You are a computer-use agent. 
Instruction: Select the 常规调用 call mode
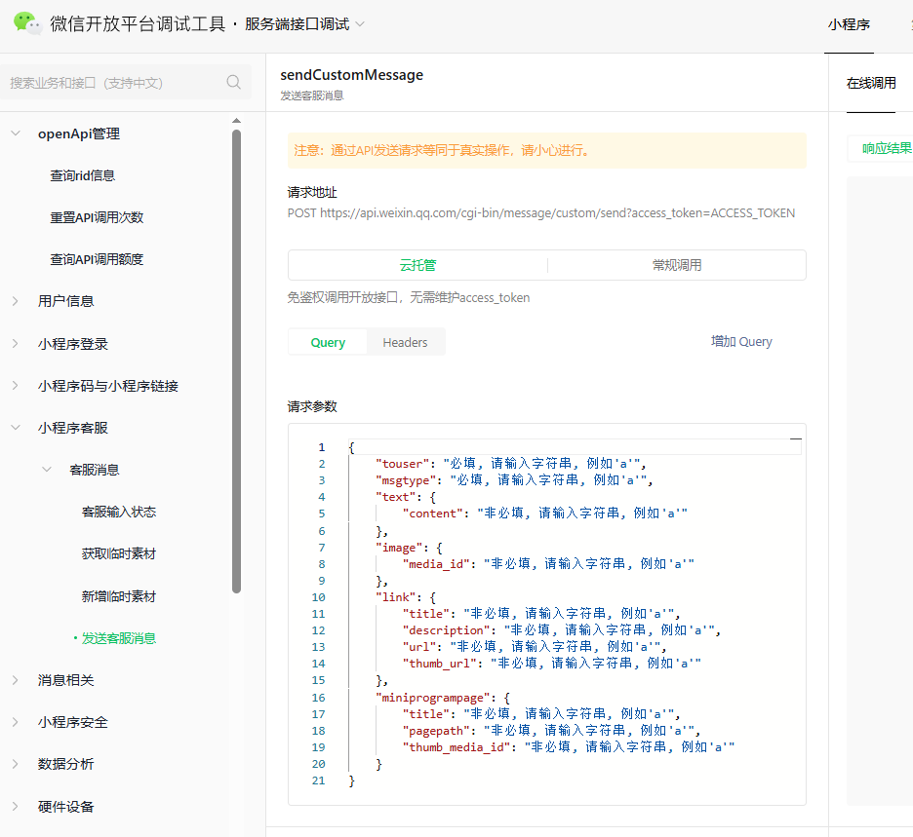click(677, 265)
